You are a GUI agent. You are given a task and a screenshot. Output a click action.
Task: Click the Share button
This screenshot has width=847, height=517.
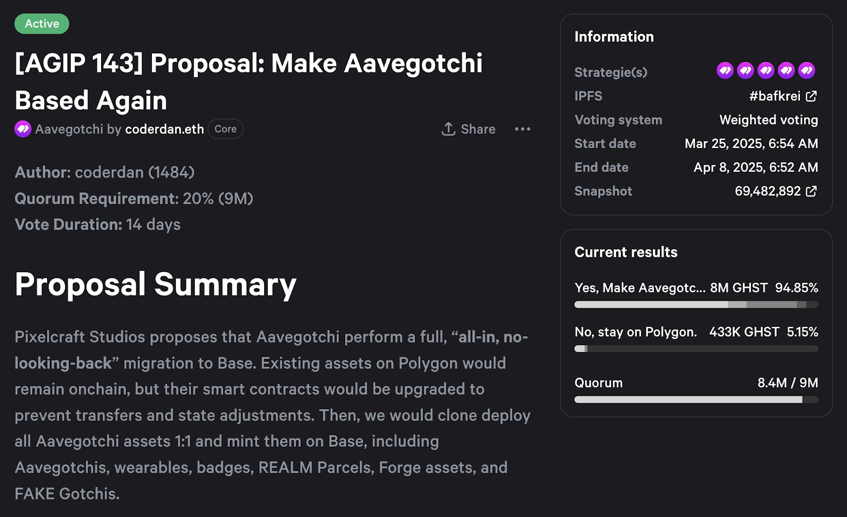pos(468,129)
